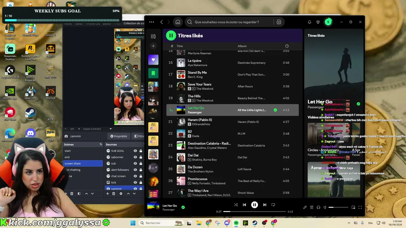
Task: Move the selected OBS source down
Action: [134, 193]
